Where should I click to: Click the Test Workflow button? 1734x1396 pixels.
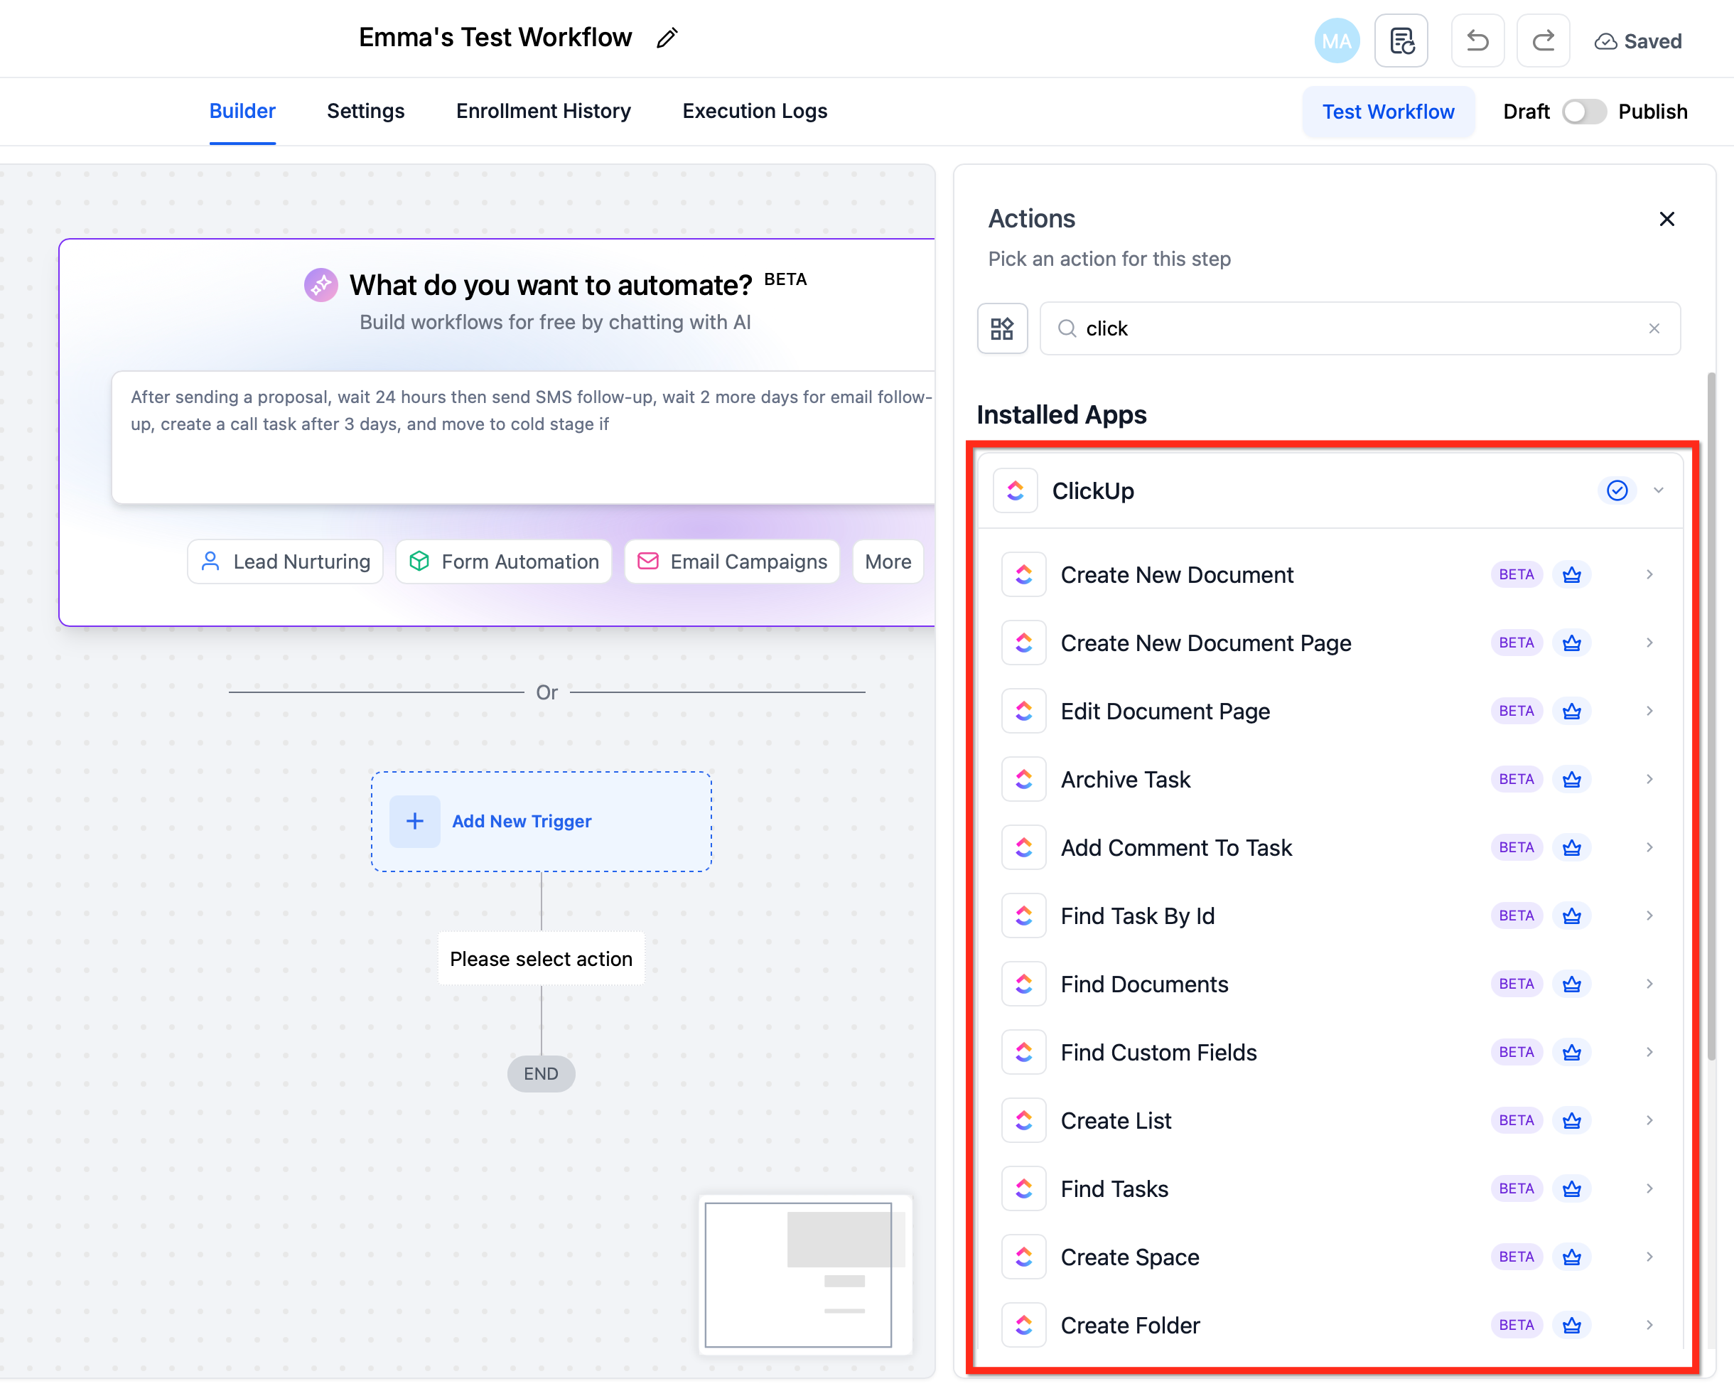point(1387,112)
